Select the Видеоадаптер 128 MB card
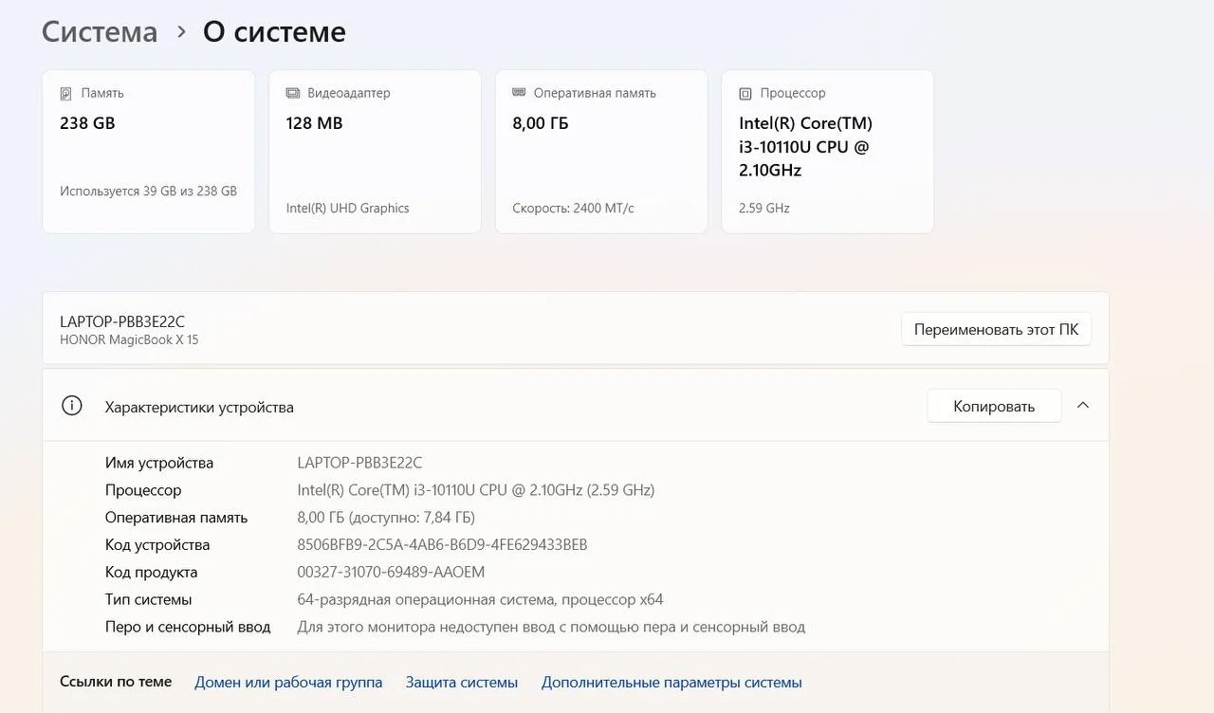 point(375,152)
